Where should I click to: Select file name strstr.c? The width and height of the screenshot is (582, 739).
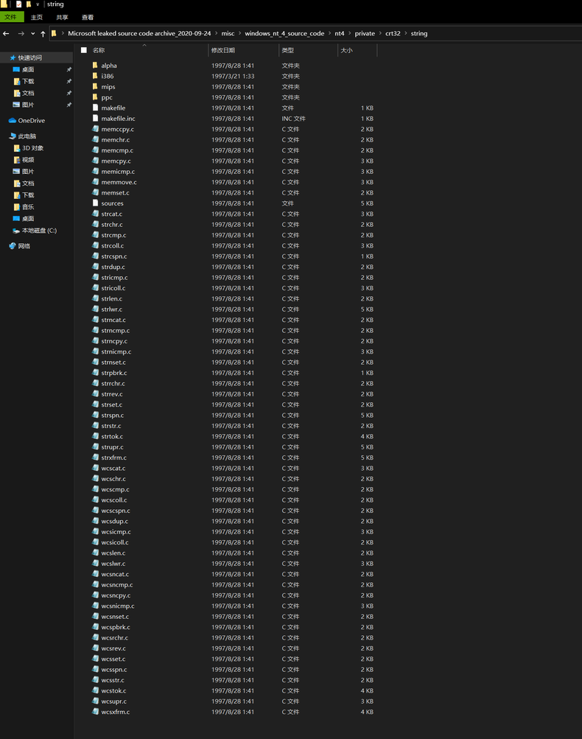tap(111, 426)
